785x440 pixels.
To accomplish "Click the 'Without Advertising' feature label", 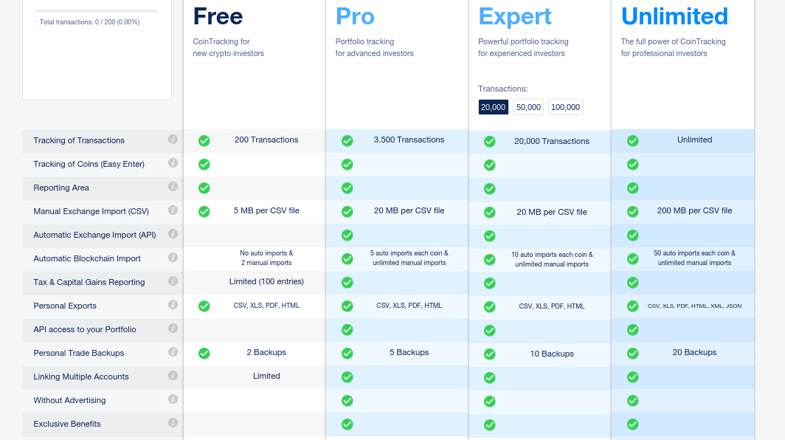I will [69, 400].
